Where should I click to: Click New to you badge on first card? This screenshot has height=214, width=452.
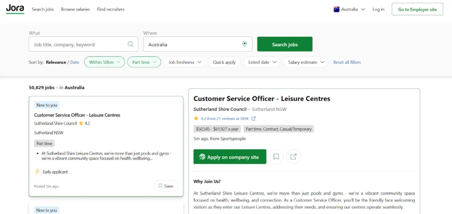point(47,105)
